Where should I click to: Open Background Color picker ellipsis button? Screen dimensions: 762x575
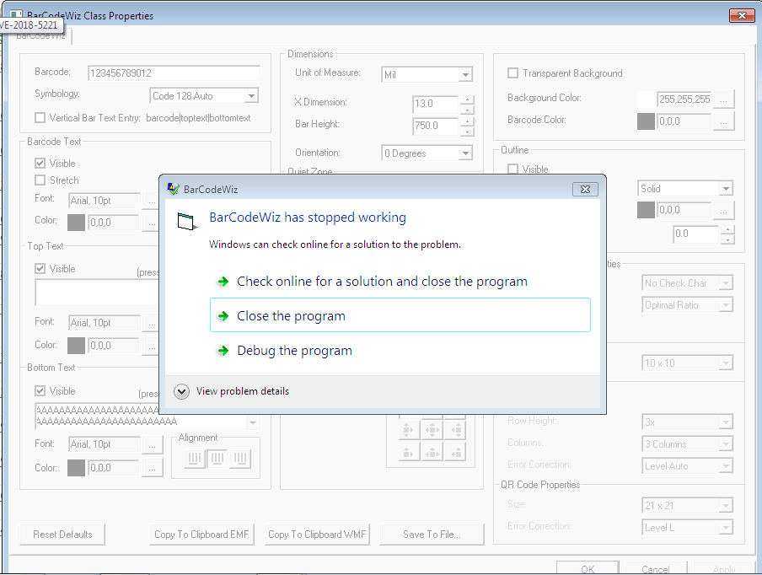pos(723,99)
